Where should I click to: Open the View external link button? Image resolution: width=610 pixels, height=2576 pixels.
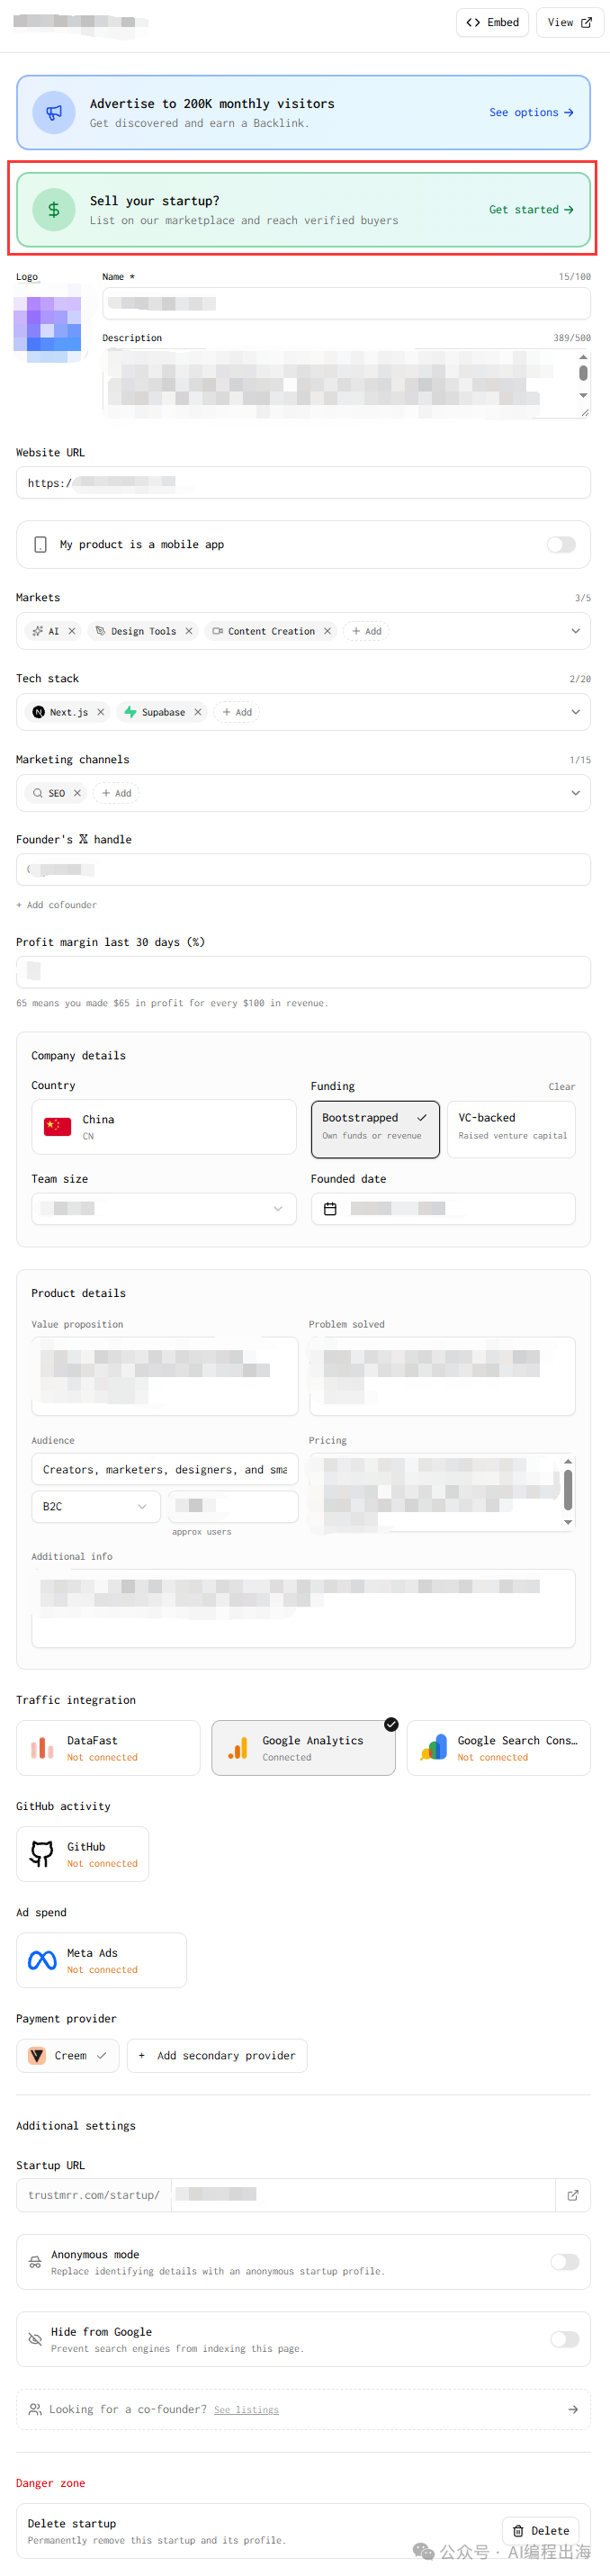pyautogui.click(x=569, y=22)
